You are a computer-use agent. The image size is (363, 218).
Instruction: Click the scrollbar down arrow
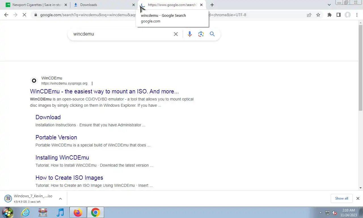(x=360, y=188)
